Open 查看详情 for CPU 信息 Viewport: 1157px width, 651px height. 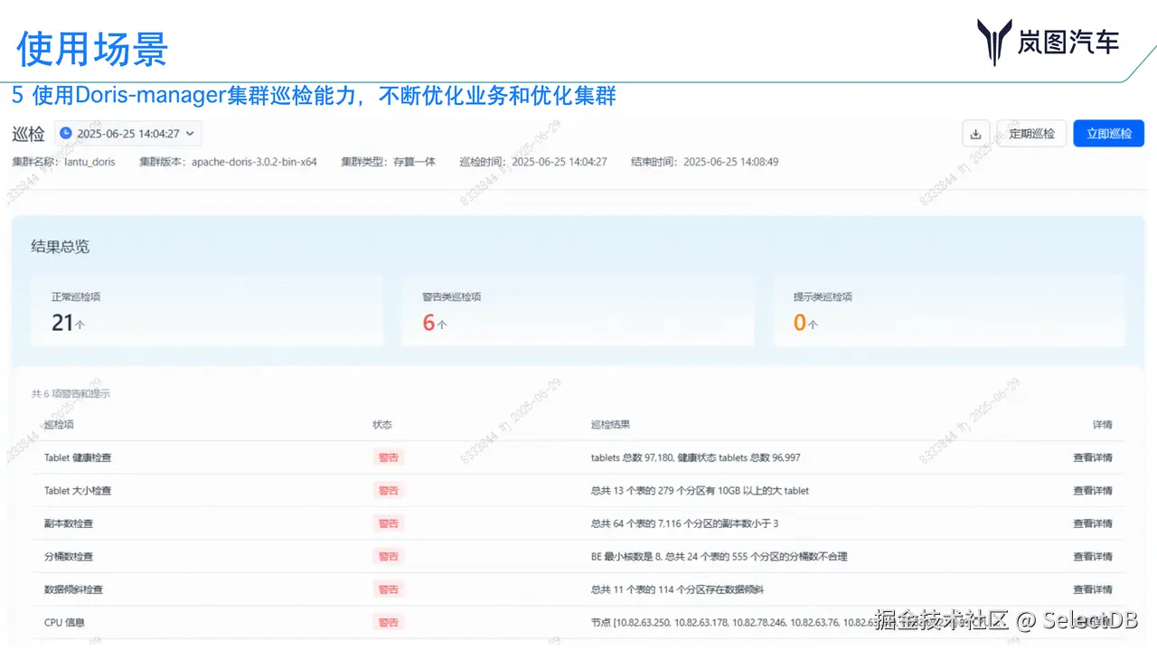click(1093, 622)
